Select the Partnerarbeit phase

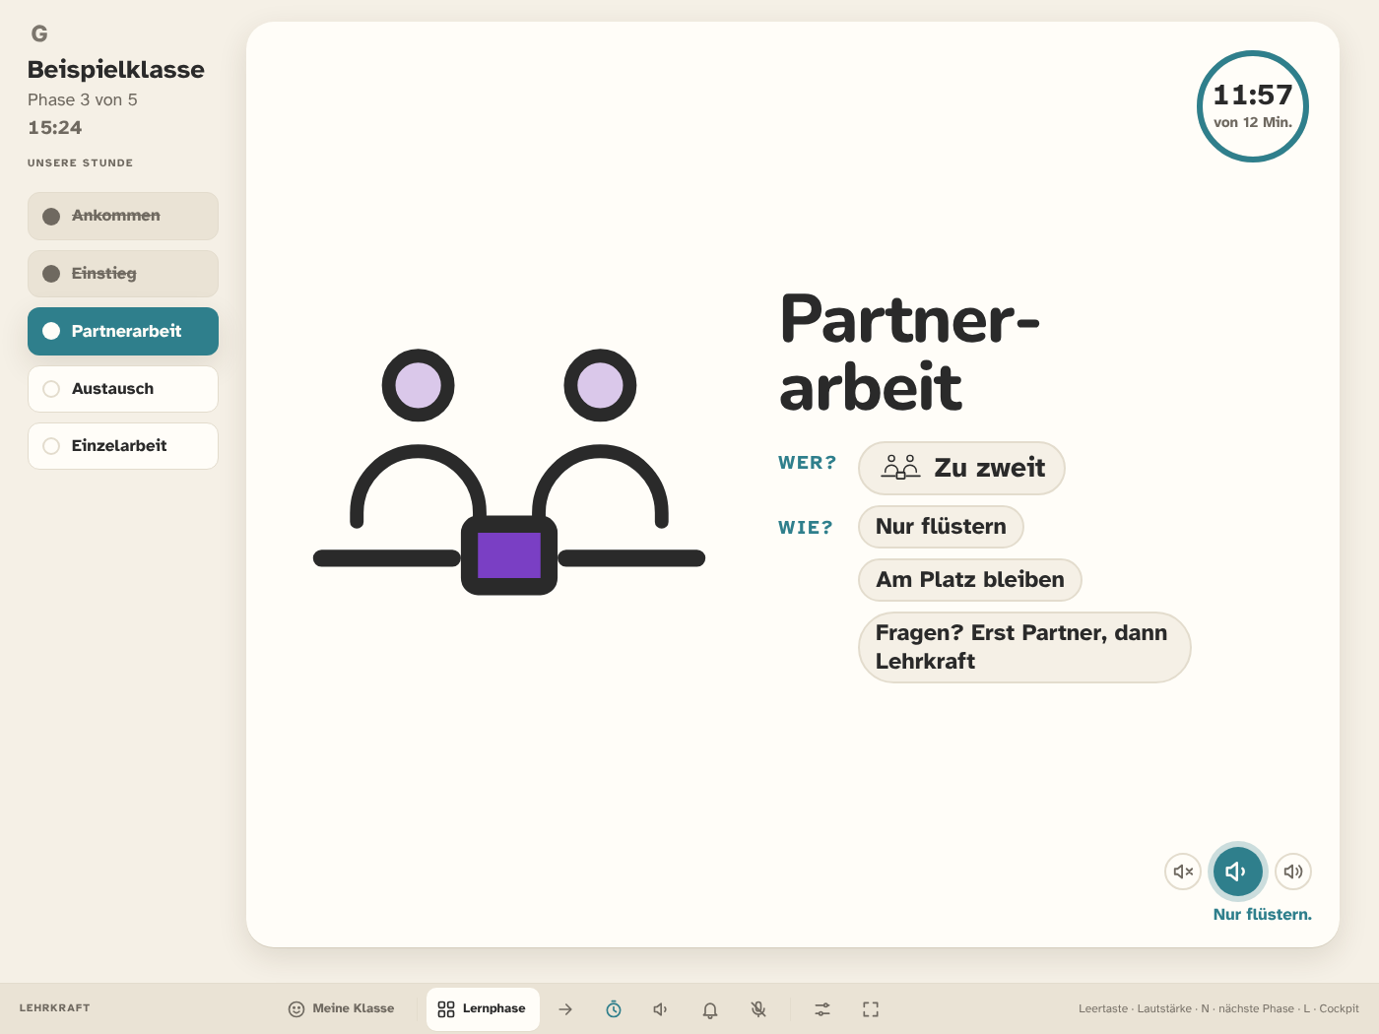click(123, 331)
